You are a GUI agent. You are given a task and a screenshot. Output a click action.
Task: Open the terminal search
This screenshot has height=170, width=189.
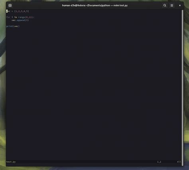click(x=165, y=6)
